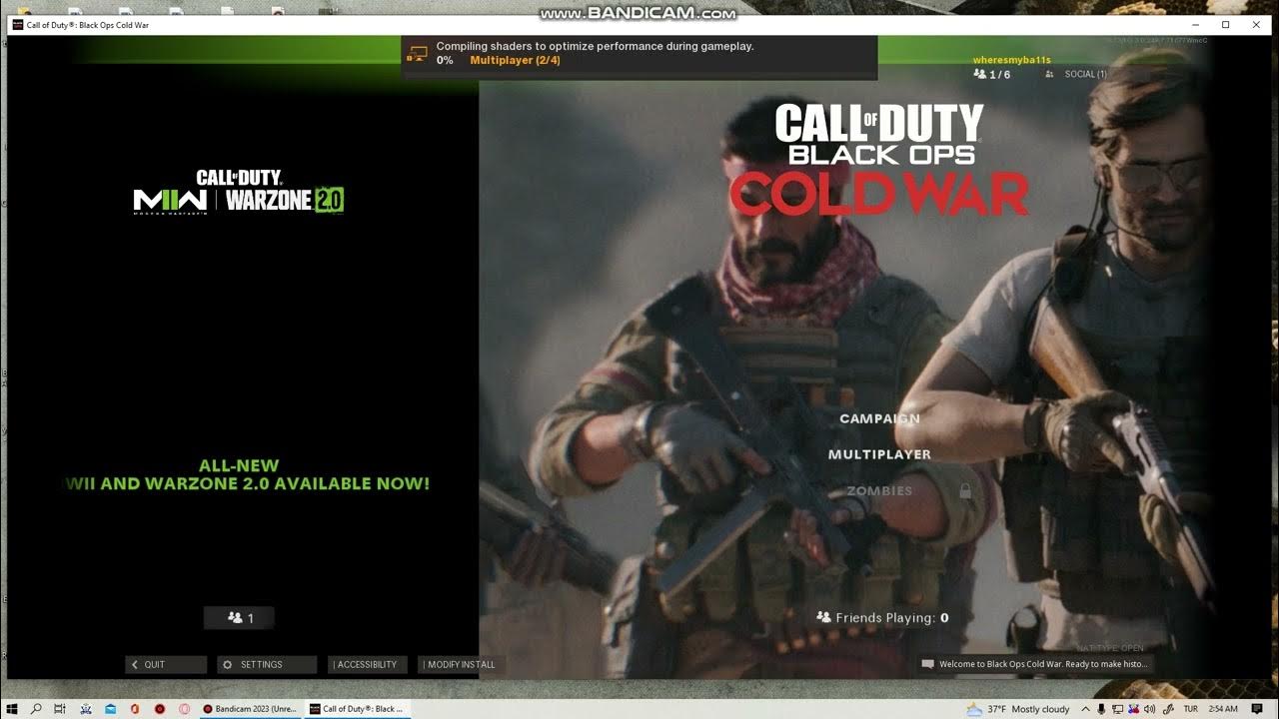Open the clock showing 2:54 AM
Image resolution: width=1279 pixels, height=719 pixels.
[1223, 709]
